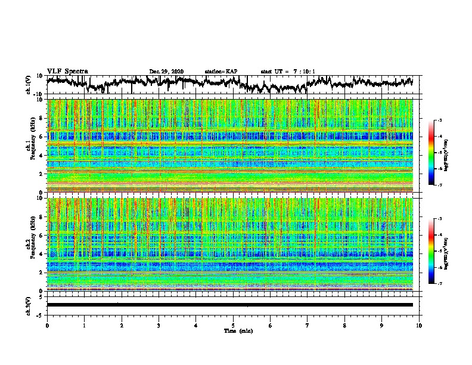This screenshot has width=472, height=365.
Task: Click the 'ch.1(V)' axis label
Action: 29,85
